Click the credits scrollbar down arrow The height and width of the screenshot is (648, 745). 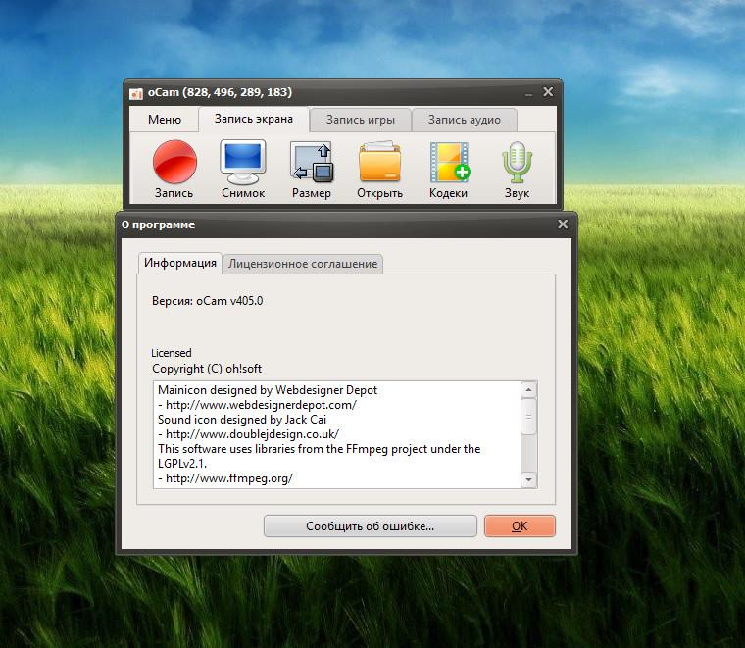[528, 479]
